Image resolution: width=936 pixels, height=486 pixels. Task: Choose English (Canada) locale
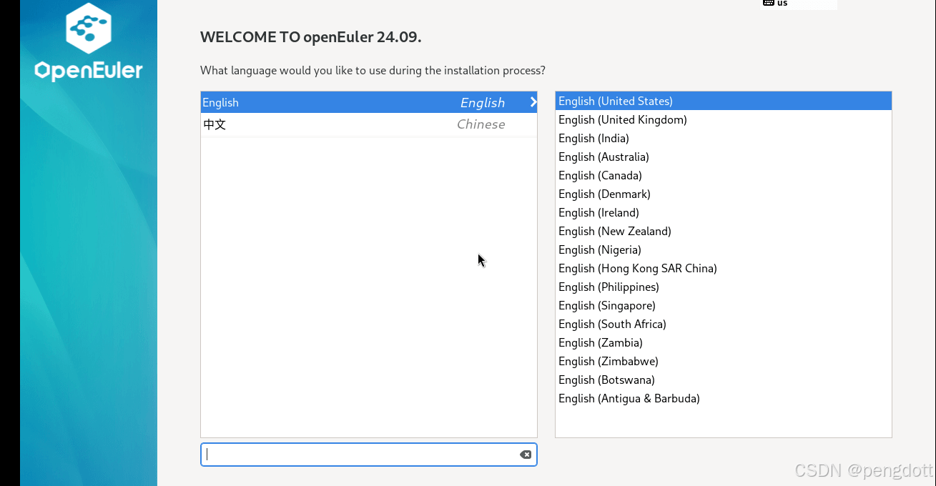point(724,175)
